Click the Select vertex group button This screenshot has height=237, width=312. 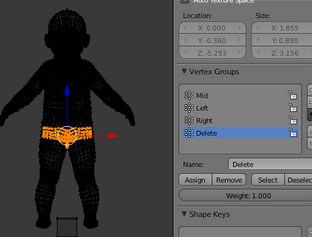coord(268,180)
